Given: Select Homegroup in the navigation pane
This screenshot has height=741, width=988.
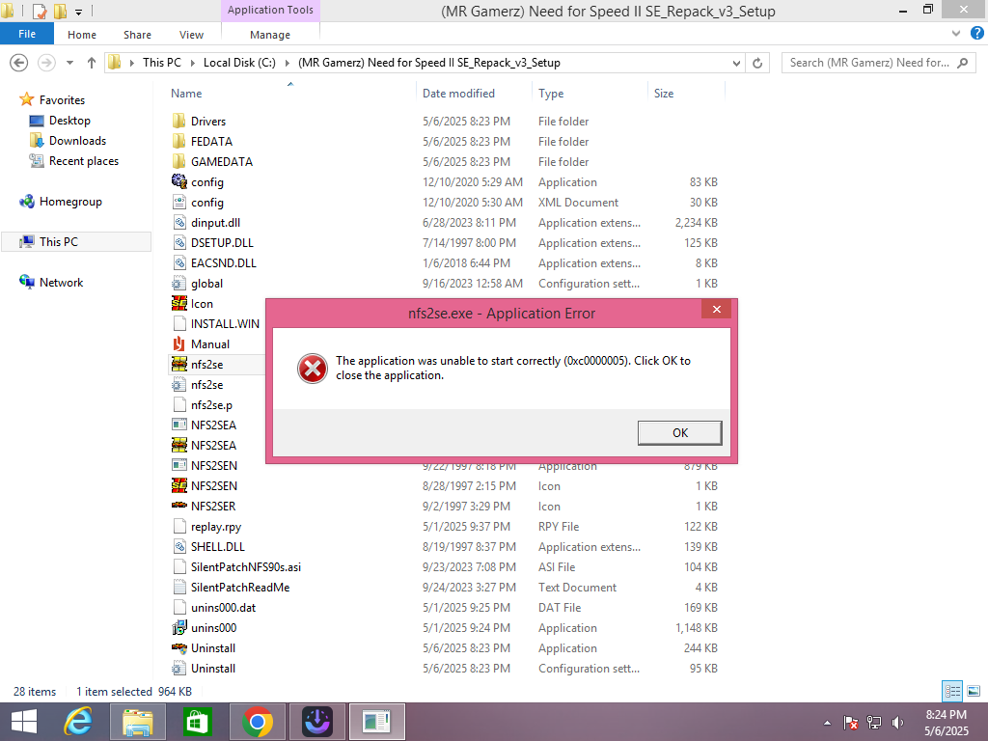Looking at the screenshot, I should click(69, 201).
